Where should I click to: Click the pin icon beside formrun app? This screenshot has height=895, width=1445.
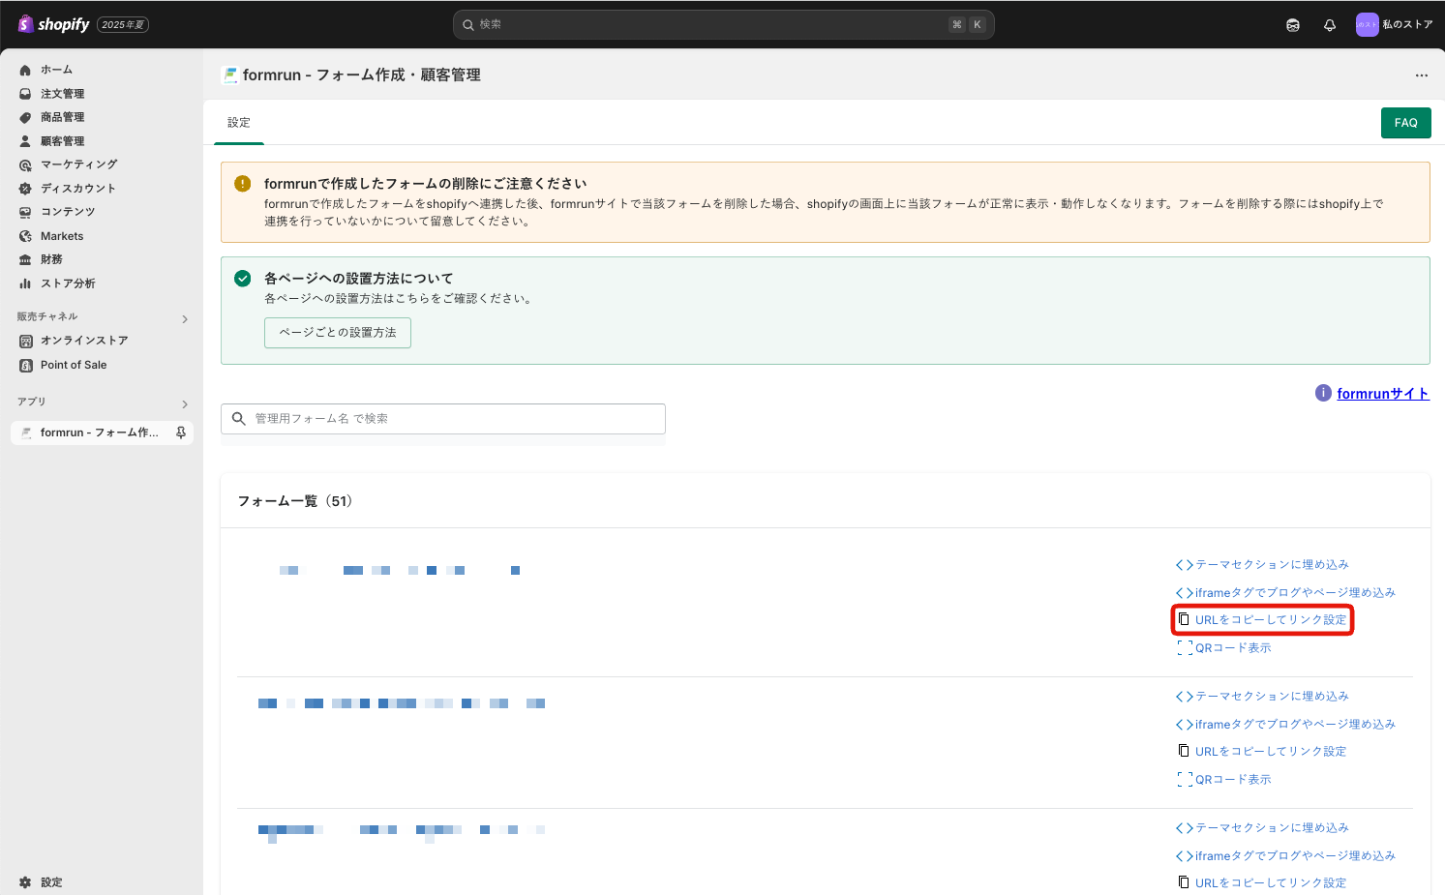pyautogui.click(x=181, y=433)
